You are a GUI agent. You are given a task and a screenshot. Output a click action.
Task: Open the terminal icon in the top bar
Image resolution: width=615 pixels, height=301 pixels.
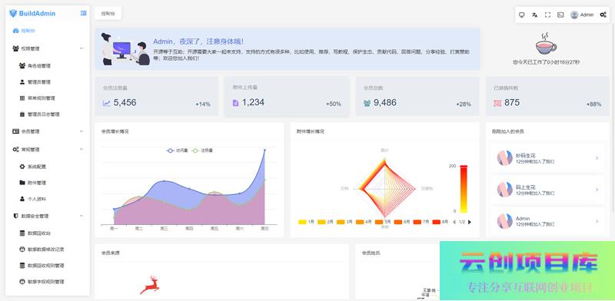(x=560, y=15)
